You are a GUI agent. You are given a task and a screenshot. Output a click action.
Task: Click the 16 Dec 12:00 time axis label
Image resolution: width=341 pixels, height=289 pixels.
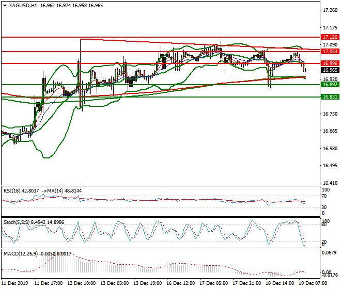point(180,283)
